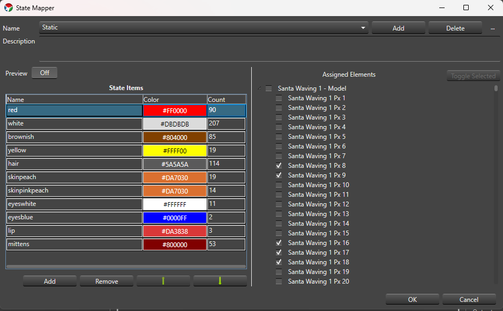Select the brownish name cell
Screen dimensions: 503x311
coord(74,137)
